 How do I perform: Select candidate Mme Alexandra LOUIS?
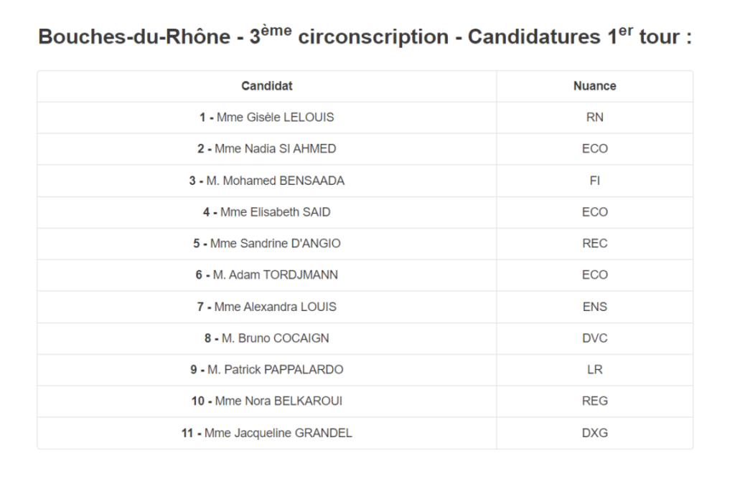(x=267, y=307)
